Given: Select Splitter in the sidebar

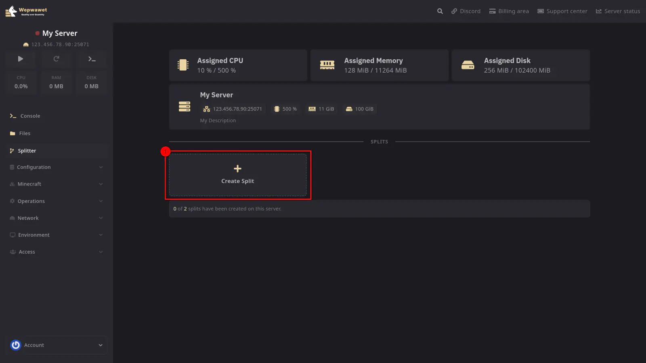Looking at the screenshot, I should 27,151.
